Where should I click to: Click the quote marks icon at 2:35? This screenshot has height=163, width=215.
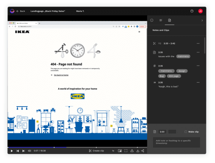click(155, 82)
